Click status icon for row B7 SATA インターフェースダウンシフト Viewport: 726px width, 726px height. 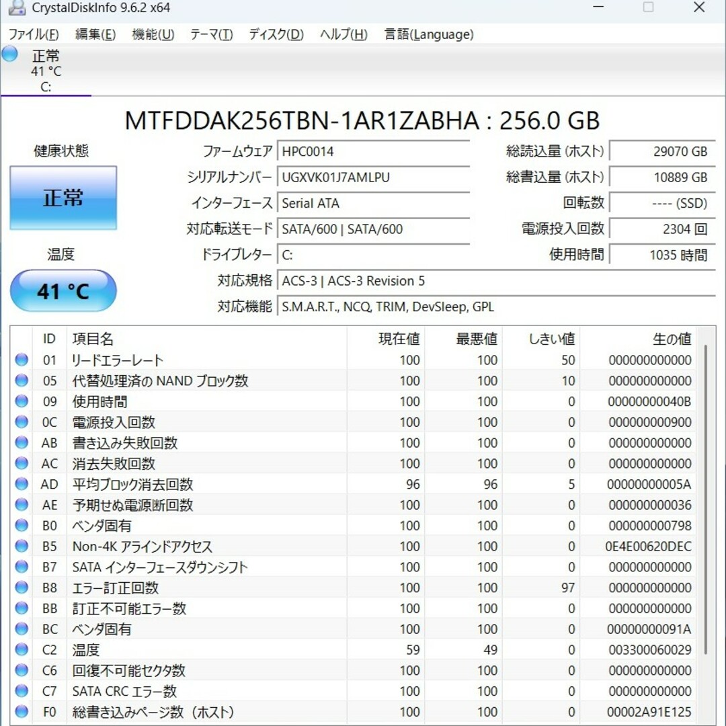tap(22, 567)
